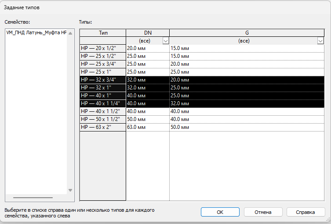This screenshot has width=331, height=224.
Task: Click DN cell 63.0 мм
Action: click(148, 127)
